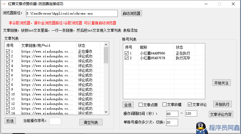The width and height of the screenshot is (241, 134).
Task: Uncheck article row 2 checkbox
Action: (8, 56)
